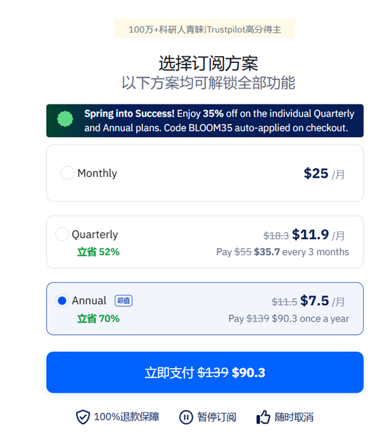Click the shield refund guarantee icon
This screenshot has width=373, height=436.
(x=83, y=418)
